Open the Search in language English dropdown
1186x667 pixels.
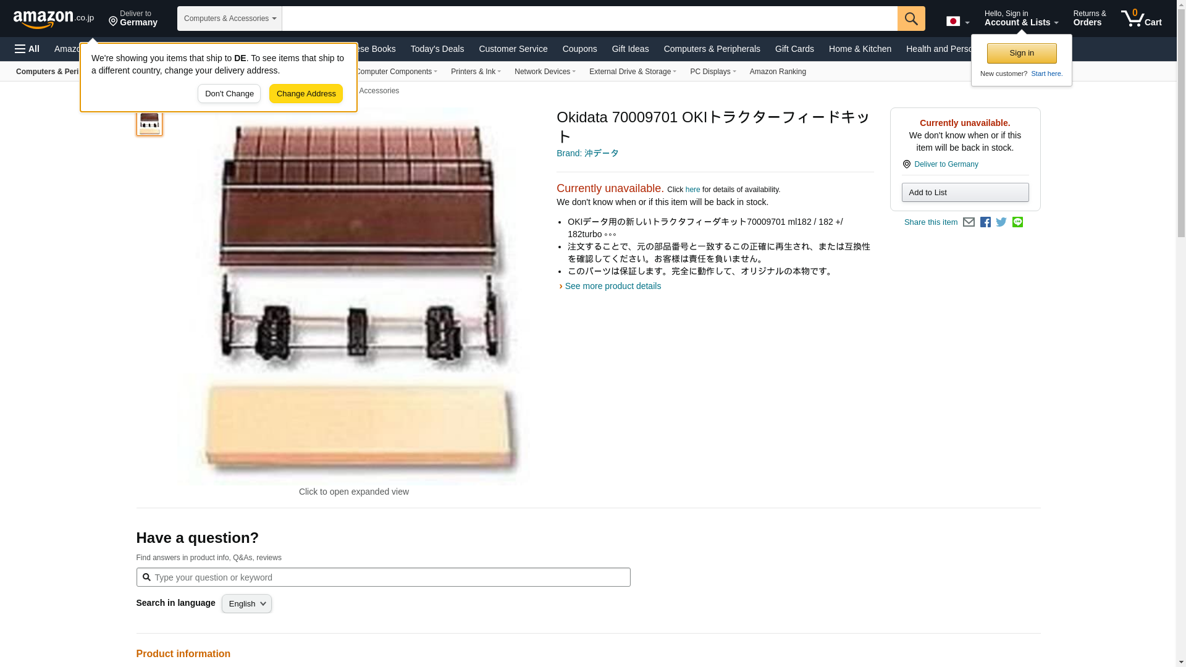coord(246,604)
